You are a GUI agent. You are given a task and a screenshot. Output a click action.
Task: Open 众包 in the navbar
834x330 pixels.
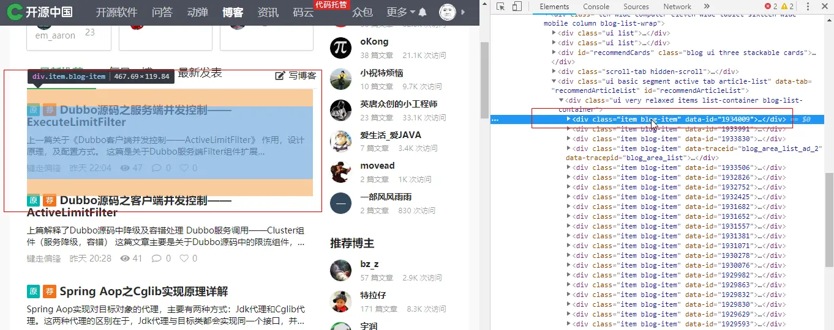pos(362,12)
